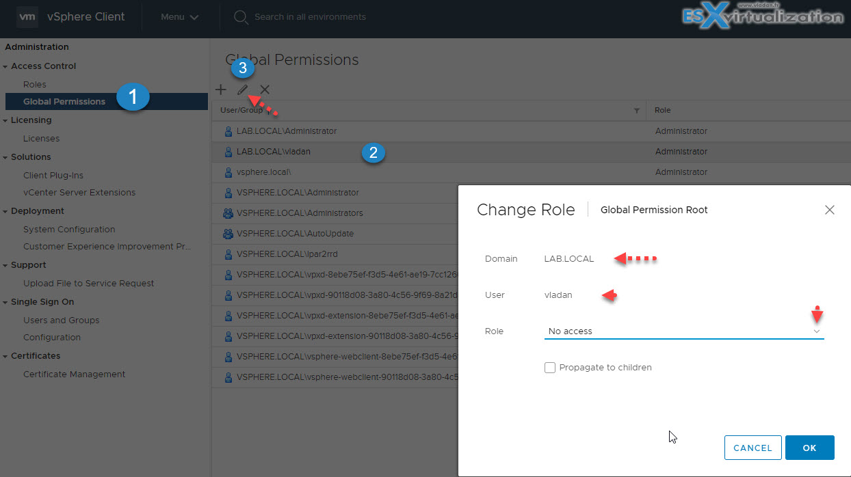
Task: Click user icon of vpxd-extension-90118d08 row
Action: tap(228, 336)
